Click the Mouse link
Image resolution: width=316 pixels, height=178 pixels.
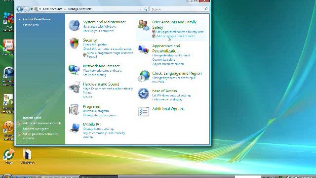coord(87,97)
